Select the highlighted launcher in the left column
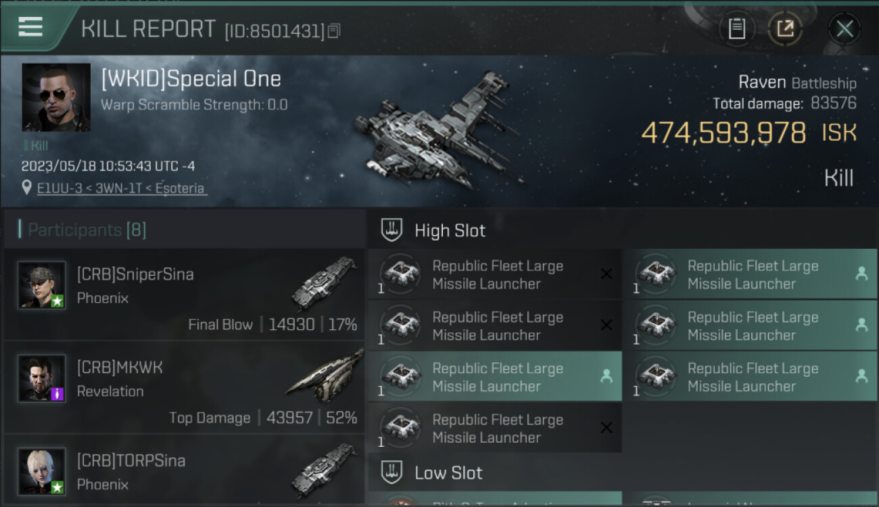The image size is (879, 507). [x=494, y=377]
